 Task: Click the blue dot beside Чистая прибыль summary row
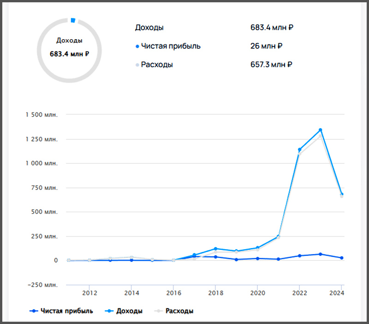tap(137, 47)
